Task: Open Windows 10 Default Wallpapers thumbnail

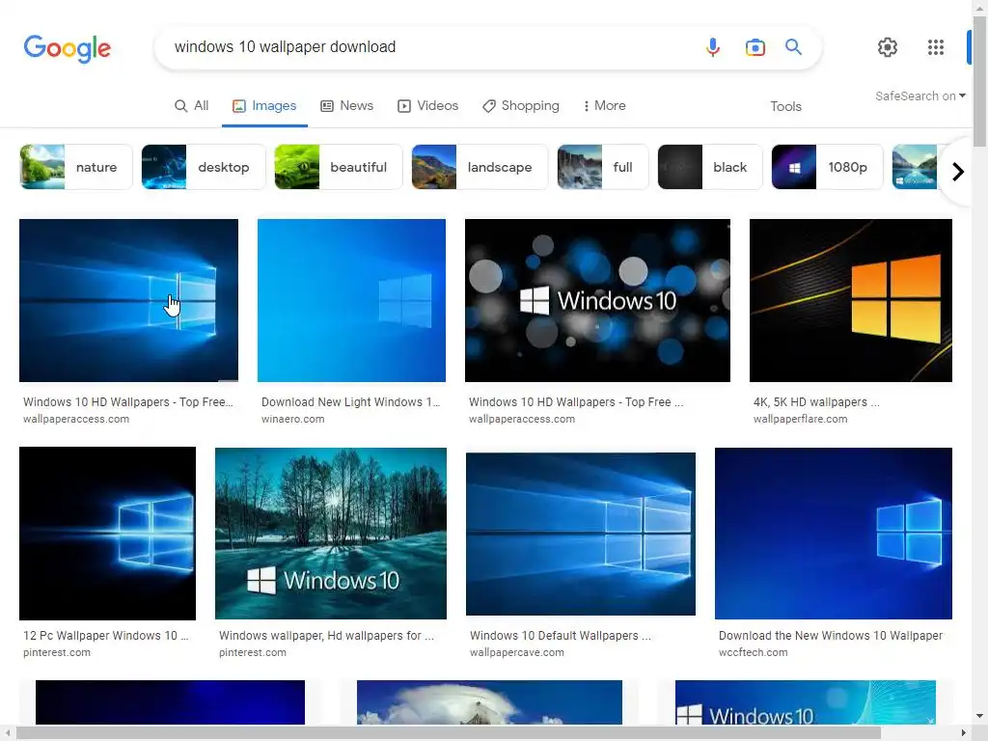Action: tap(581, 534)
